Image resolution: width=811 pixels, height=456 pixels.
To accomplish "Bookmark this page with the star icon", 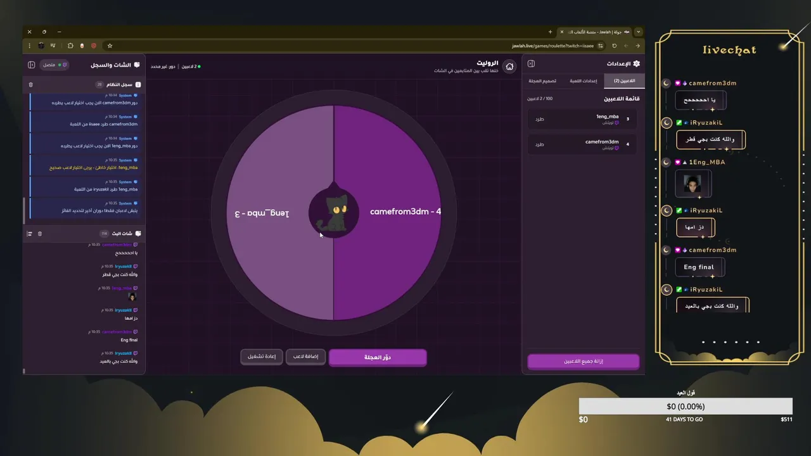I will coord(110,46).
